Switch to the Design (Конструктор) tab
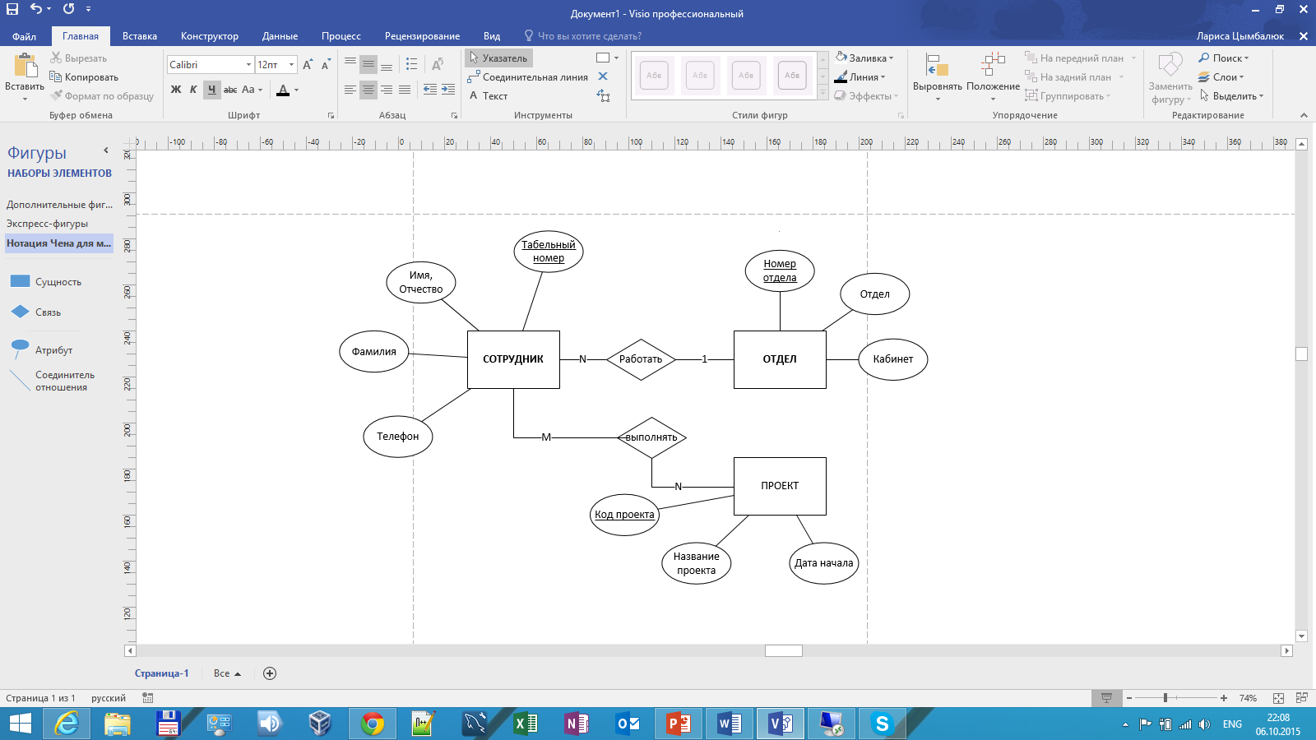This screenshot has width=1316, height=740. click(210, 36)
